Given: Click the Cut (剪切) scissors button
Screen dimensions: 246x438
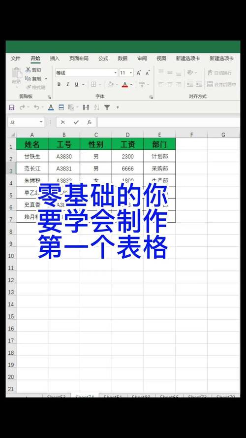Looking at the screenshot, I should click(33, 70).
